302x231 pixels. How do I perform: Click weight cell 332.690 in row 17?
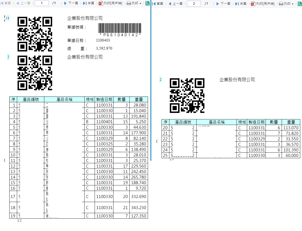[x=139, y=196]
